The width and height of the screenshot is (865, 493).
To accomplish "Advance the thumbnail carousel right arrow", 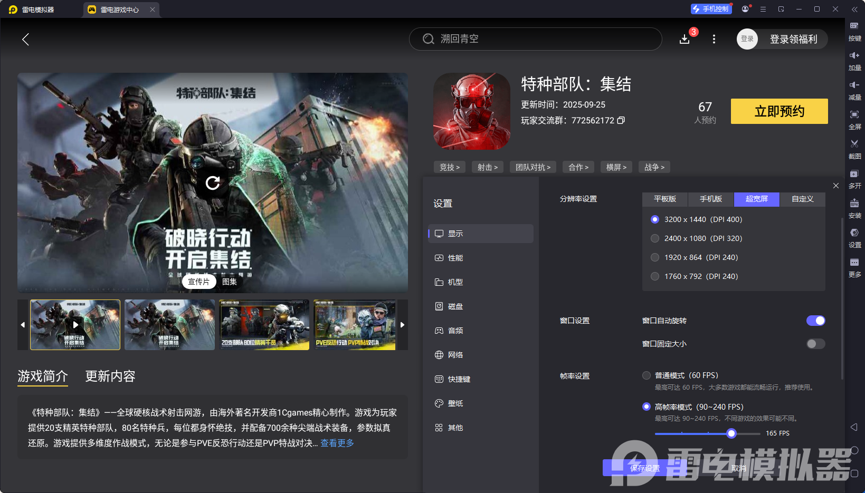I will click(x=402, y=325).
